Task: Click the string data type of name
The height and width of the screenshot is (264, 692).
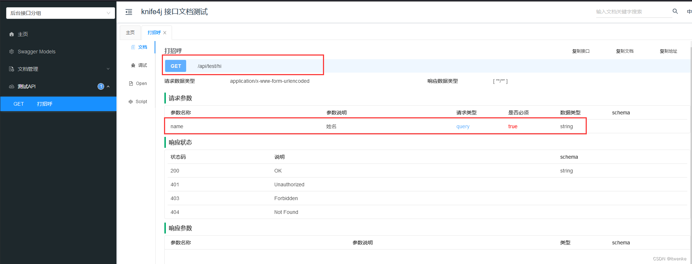Action: coord(566,126)
